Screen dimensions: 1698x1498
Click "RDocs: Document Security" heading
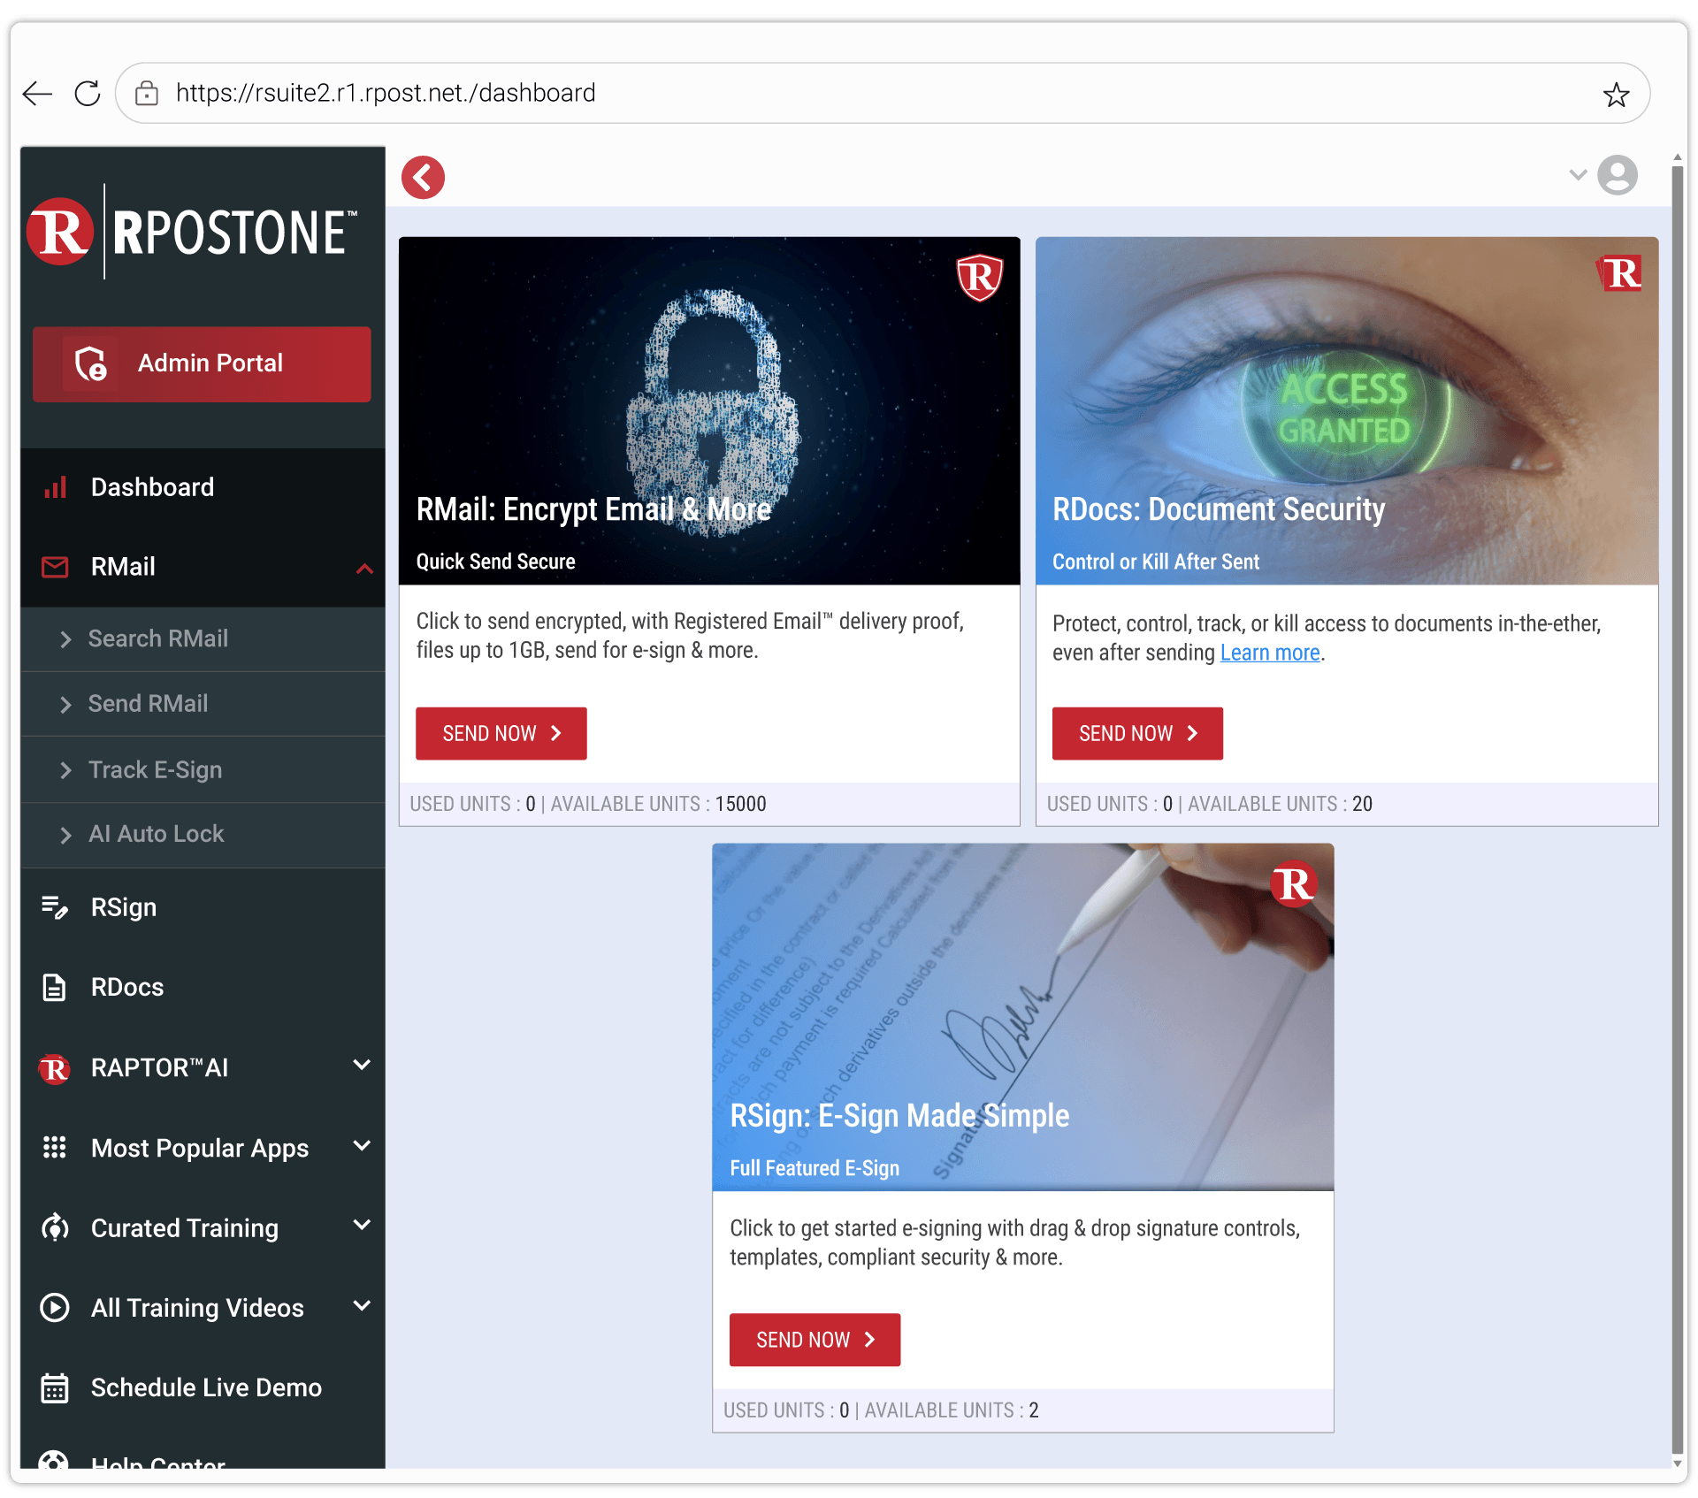point(1219,509)
